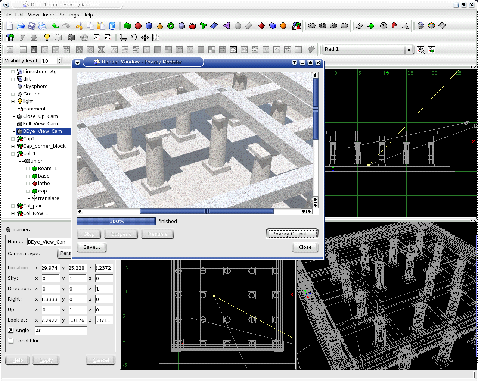Open the Insert menu

[x=49, y=15]
